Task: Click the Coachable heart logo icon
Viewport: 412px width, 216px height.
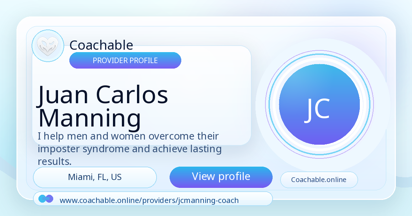Action: pyautogui.click(x=48, y=46)
